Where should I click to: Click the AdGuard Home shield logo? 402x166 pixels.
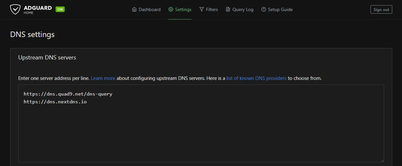tap(15, 9)
